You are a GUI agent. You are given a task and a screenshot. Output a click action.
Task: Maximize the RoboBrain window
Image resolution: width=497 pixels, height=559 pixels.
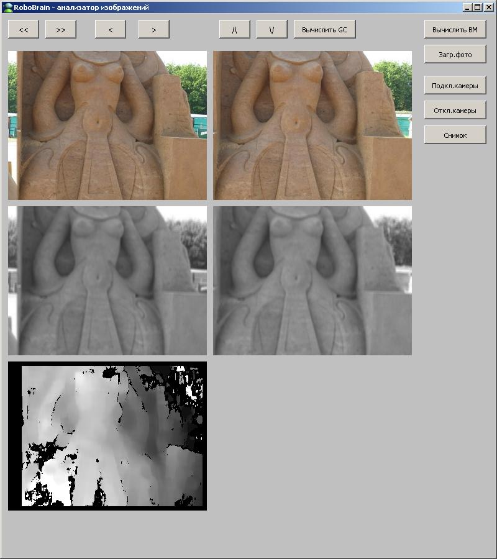coord(477,7)
